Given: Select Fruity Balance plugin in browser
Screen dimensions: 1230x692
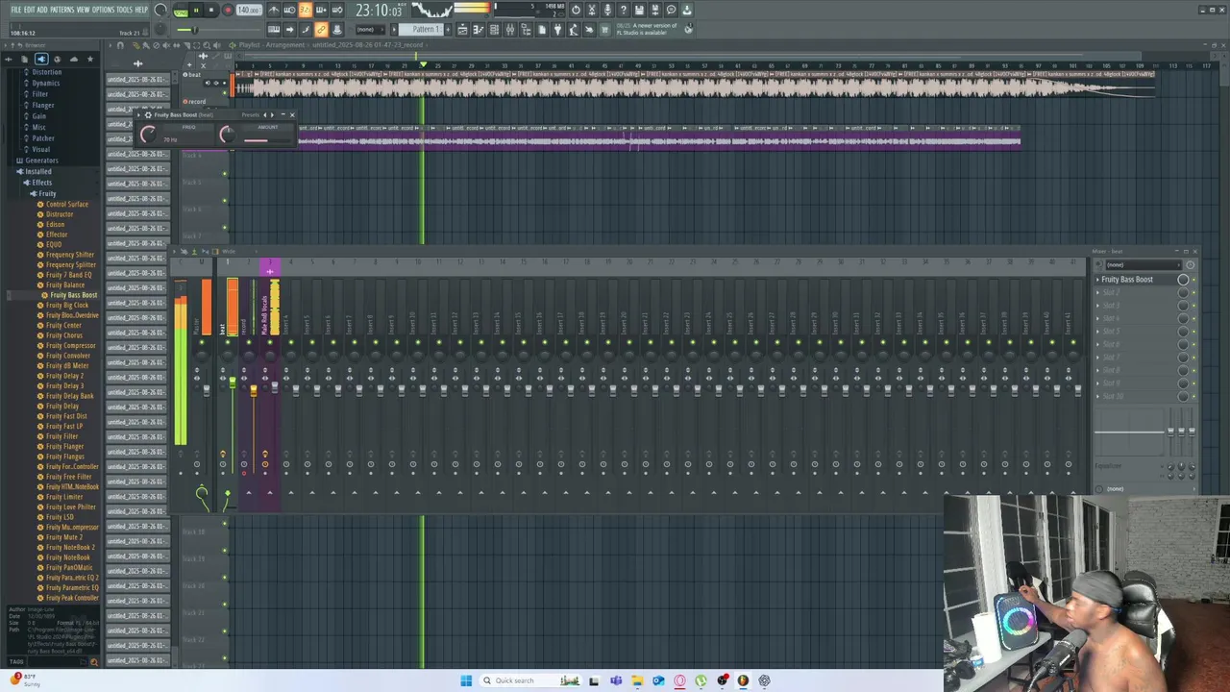Looking at the screenshot, I should (65, 284).
